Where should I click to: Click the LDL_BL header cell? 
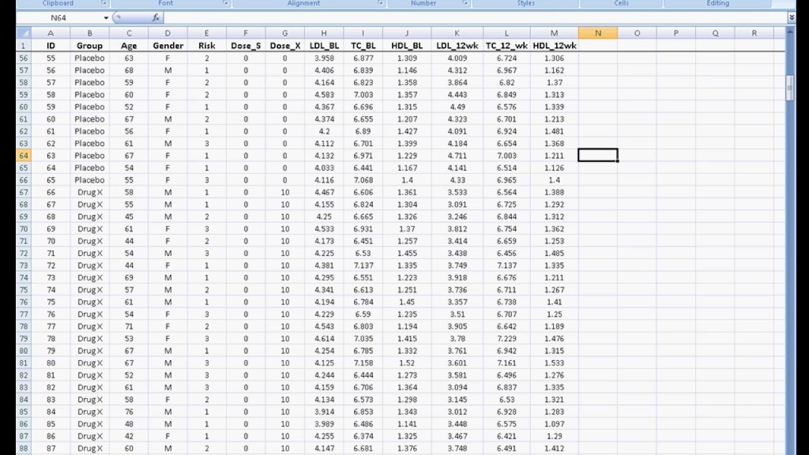[324, 45]
